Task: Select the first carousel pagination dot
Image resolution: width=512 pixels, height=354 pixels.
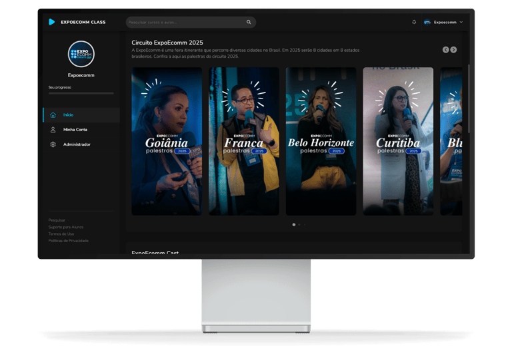Action: (294, 225)
